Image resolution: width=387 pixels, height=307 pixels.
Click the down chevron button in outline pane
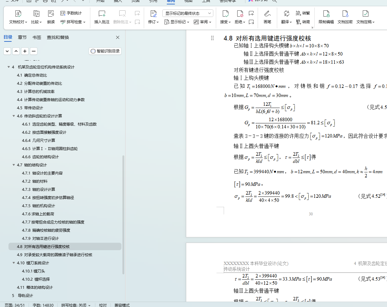[x=7, y=51]
